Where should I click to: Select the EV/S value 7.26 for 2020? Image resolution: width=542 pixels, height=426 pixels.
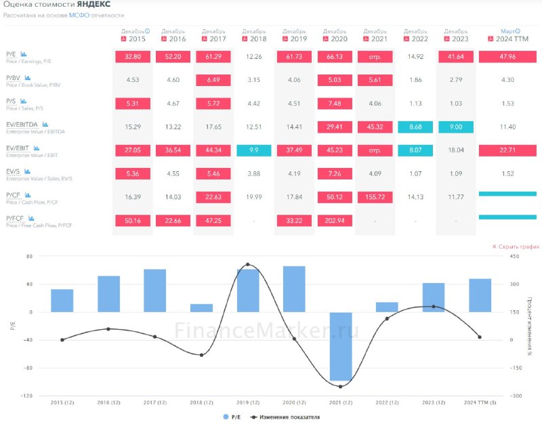pos(335,174)
